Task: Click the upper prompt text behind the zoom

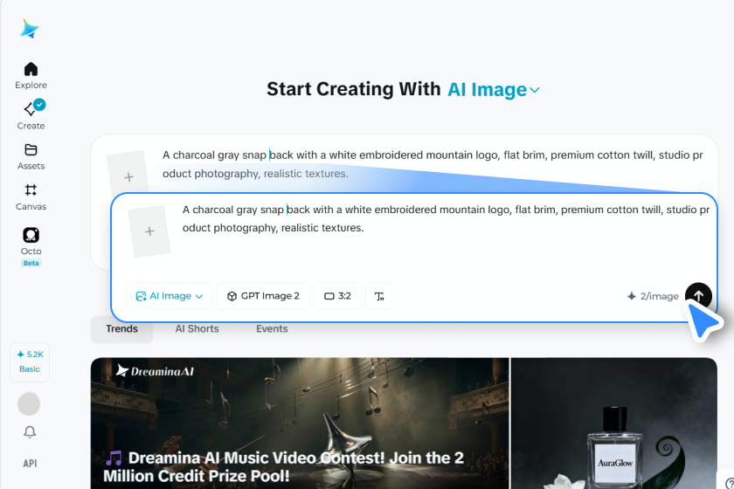Action: [433, 164]
